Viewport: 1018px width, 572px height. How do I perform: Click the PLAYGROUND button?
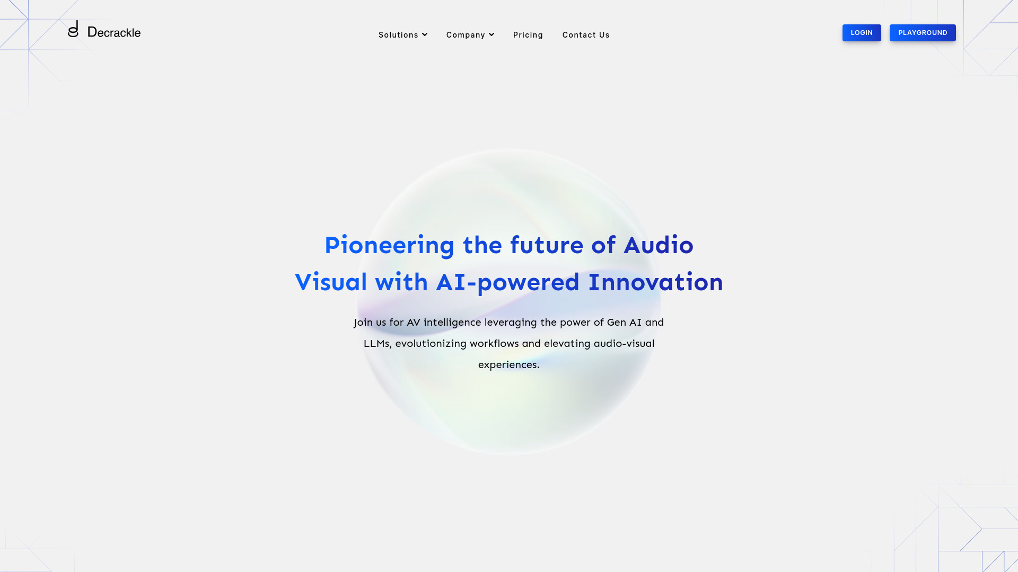coord(922,32)
